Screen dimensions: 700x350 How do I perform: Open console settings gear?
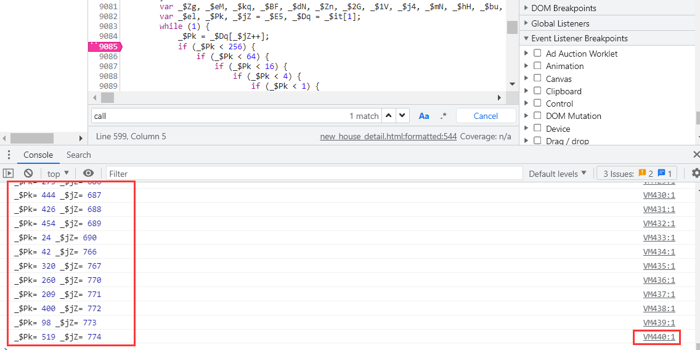click(695, 174)
